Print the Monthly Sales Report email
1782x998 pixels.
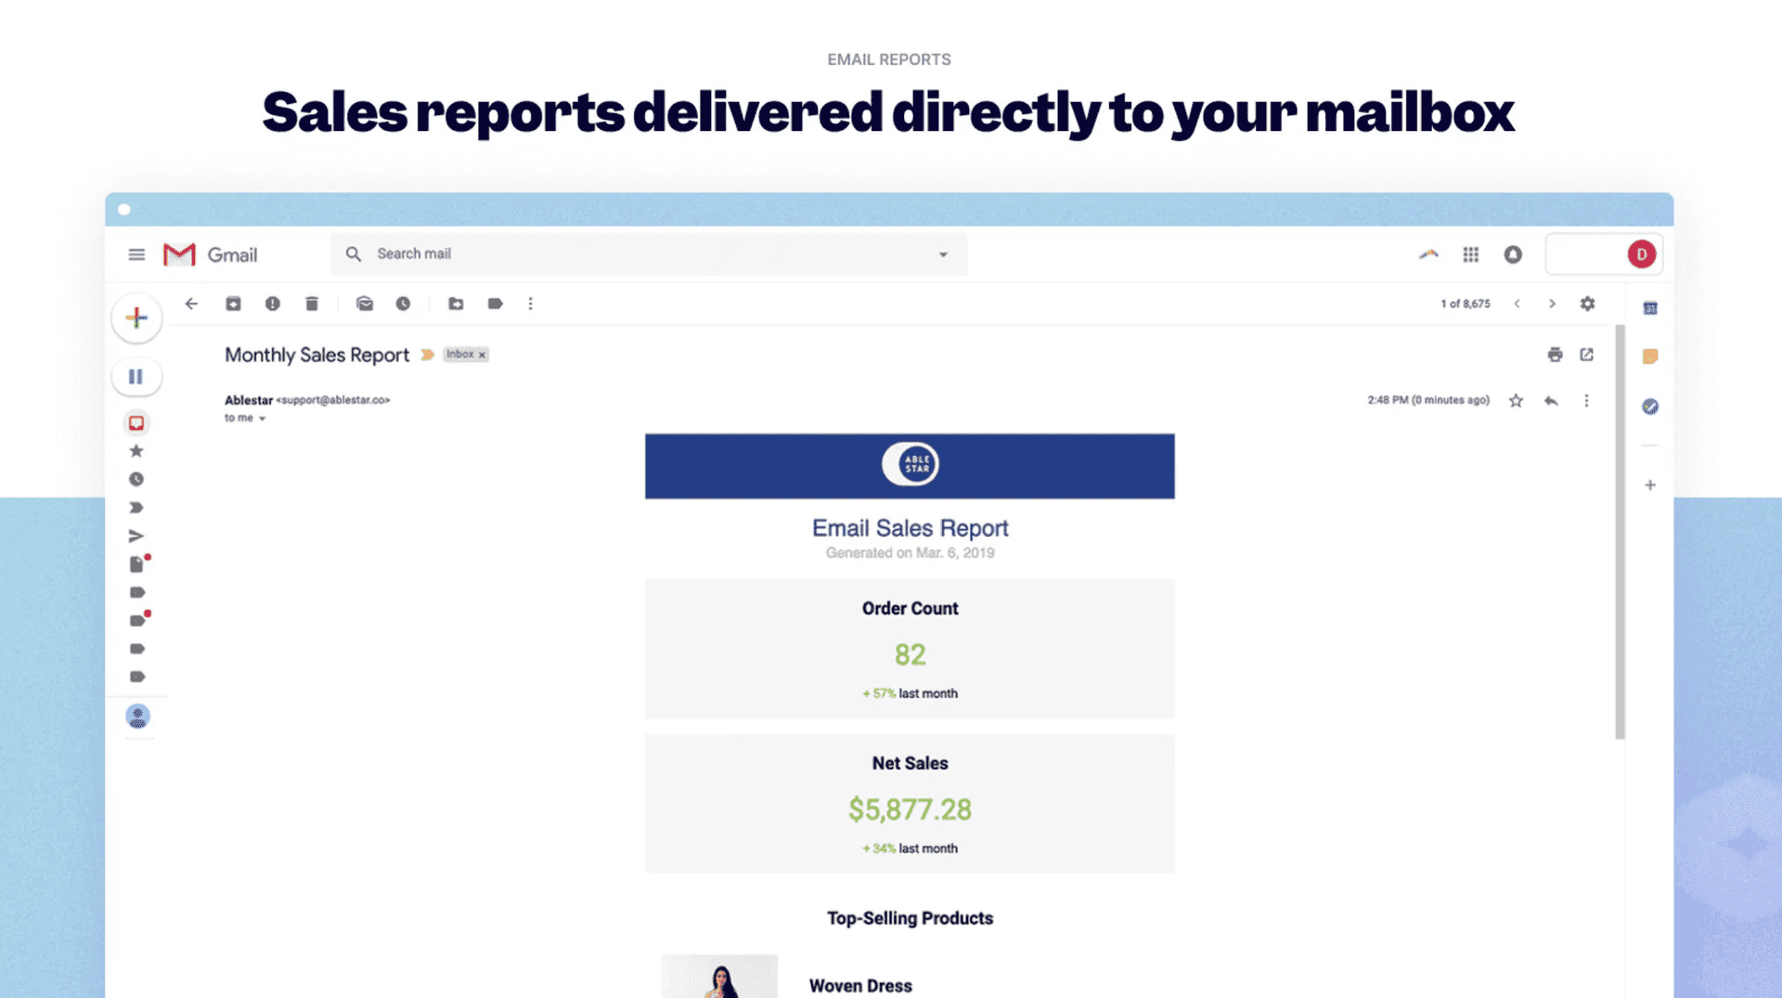(x=1556, y=355)
